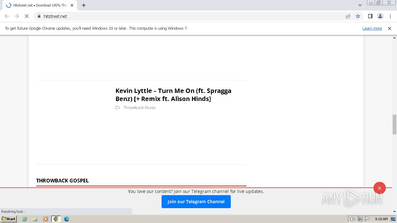Open the media player taskbar icon
Viewport: 397px width, 223px height.
46,219
